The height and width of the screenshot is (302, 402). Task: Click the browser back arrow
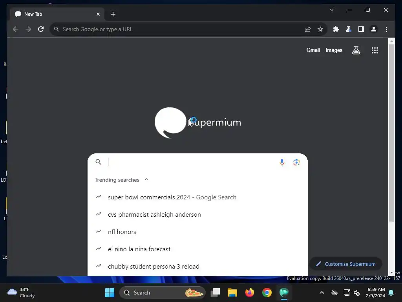click(x=16, y=29)
